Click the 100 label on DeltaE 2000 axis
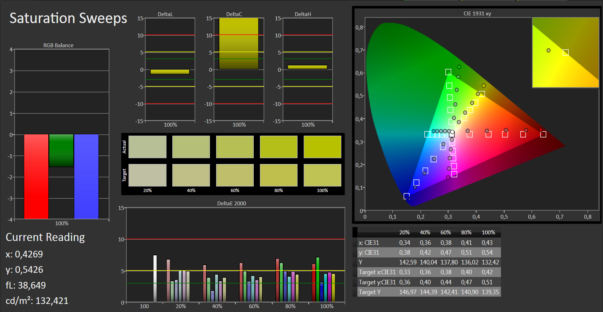603x312 pixels. (x=144, y=306)
